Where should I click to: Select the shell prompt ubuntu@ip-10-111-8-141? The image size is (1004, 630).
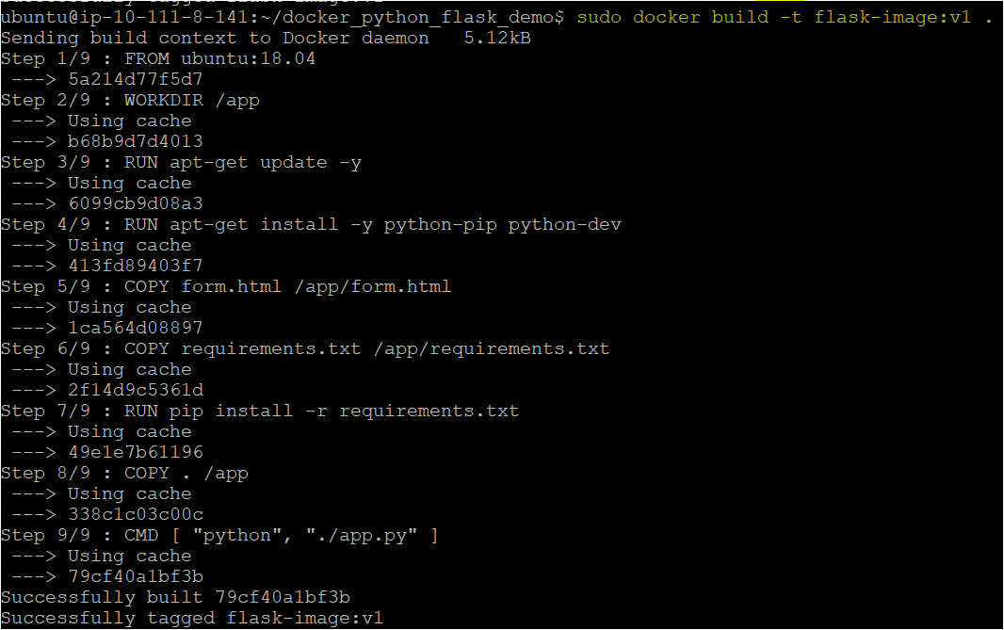(x=126, y=17)
